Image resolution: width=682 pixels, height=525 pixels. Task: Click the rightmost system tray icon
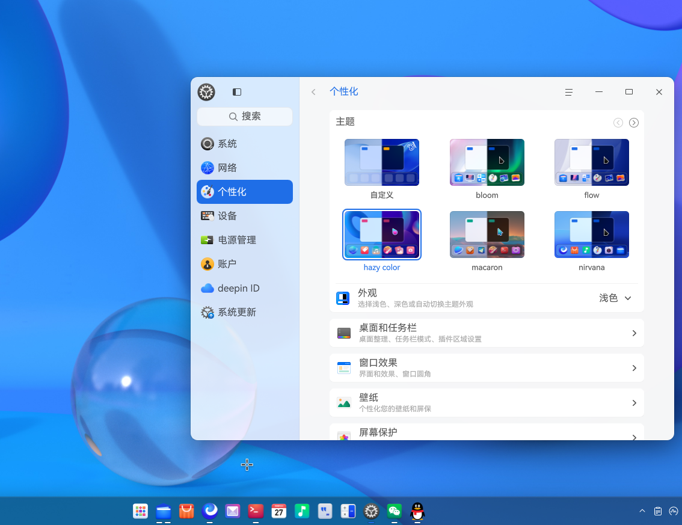click(674, 511)
